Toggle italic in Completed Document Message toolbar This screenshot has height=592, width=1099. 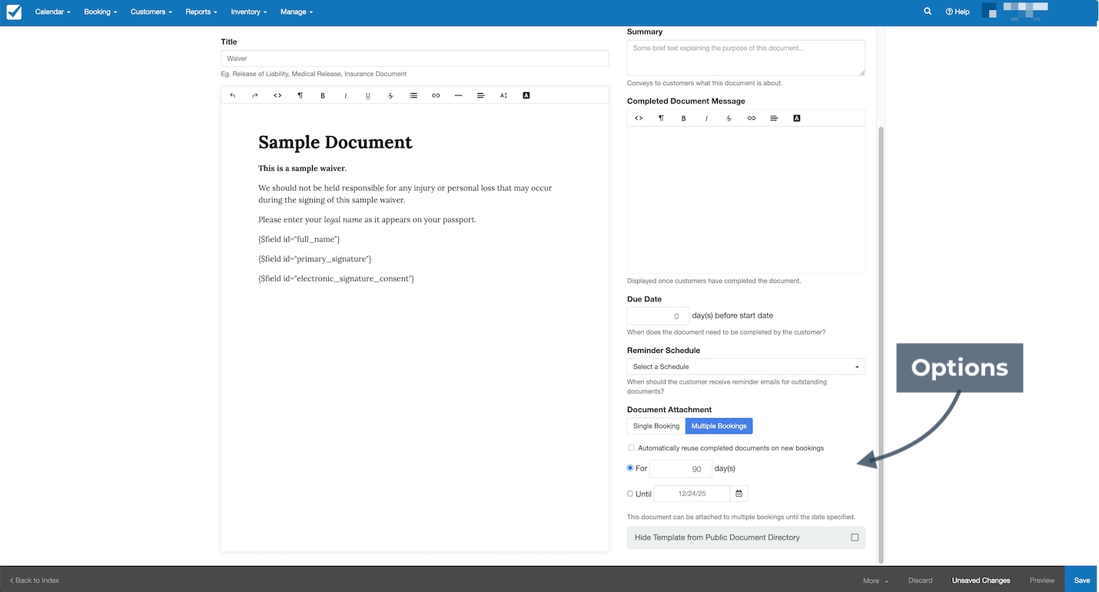(x=706, y=118)
